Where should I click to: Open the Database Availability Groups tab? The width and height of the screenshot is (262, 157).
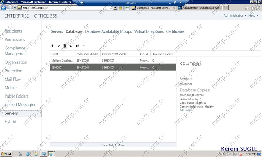pyautogui.click(x=108, y=31)
